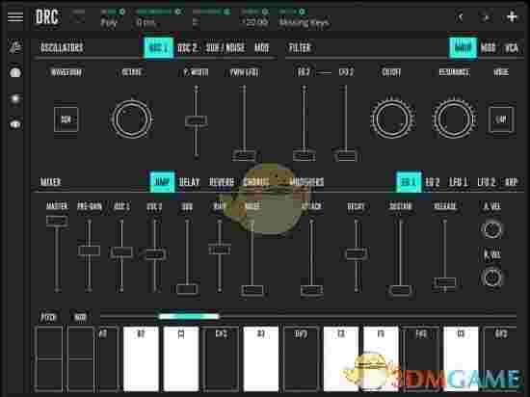Click the Detune knob
The image size is (530, 397).
pyautogui.click(x=131, y=119)
